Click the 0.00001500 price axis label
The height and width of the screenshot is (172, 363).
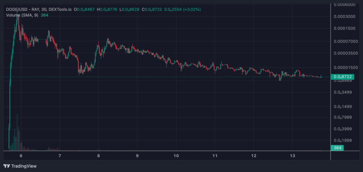345,68
